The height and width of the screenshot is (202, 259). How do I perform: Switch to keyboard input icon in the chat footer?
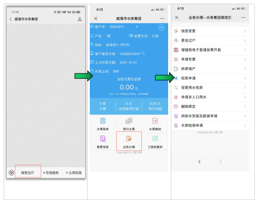[11, 172]
